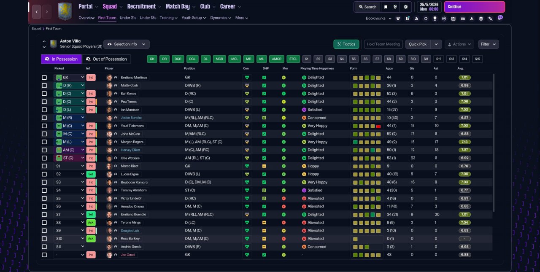Open the target icon in bookmarks bar
The image size is (540, 272).
[444, 19]
